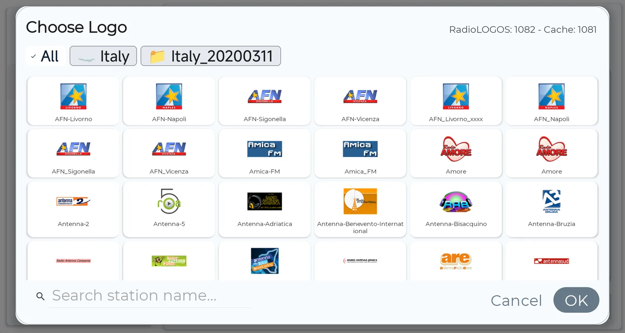Select the Antenna-5 logo card

(x=169, y=209)
